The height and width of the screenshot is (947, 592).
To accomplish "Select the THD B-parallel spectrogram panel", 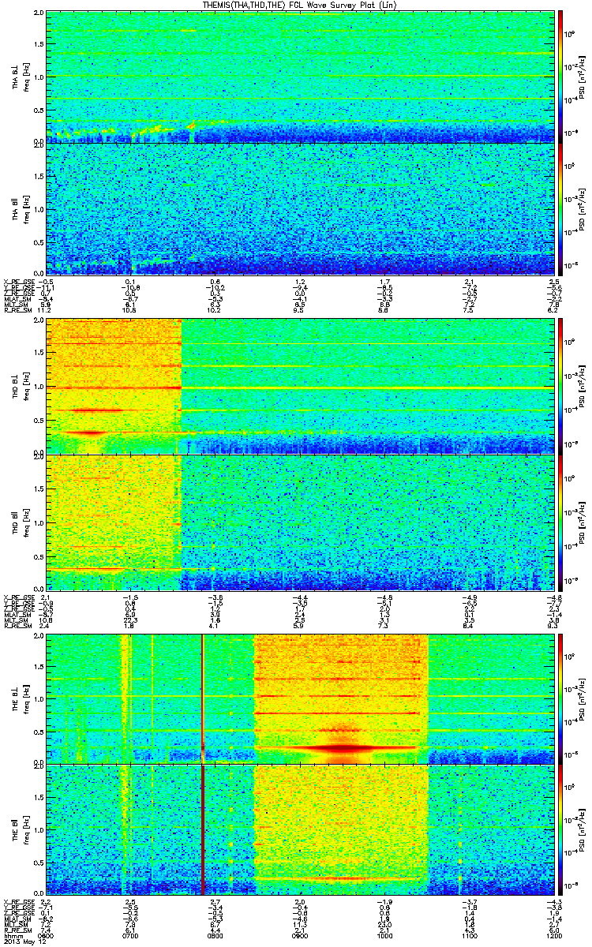I will [x=299, y=521].
